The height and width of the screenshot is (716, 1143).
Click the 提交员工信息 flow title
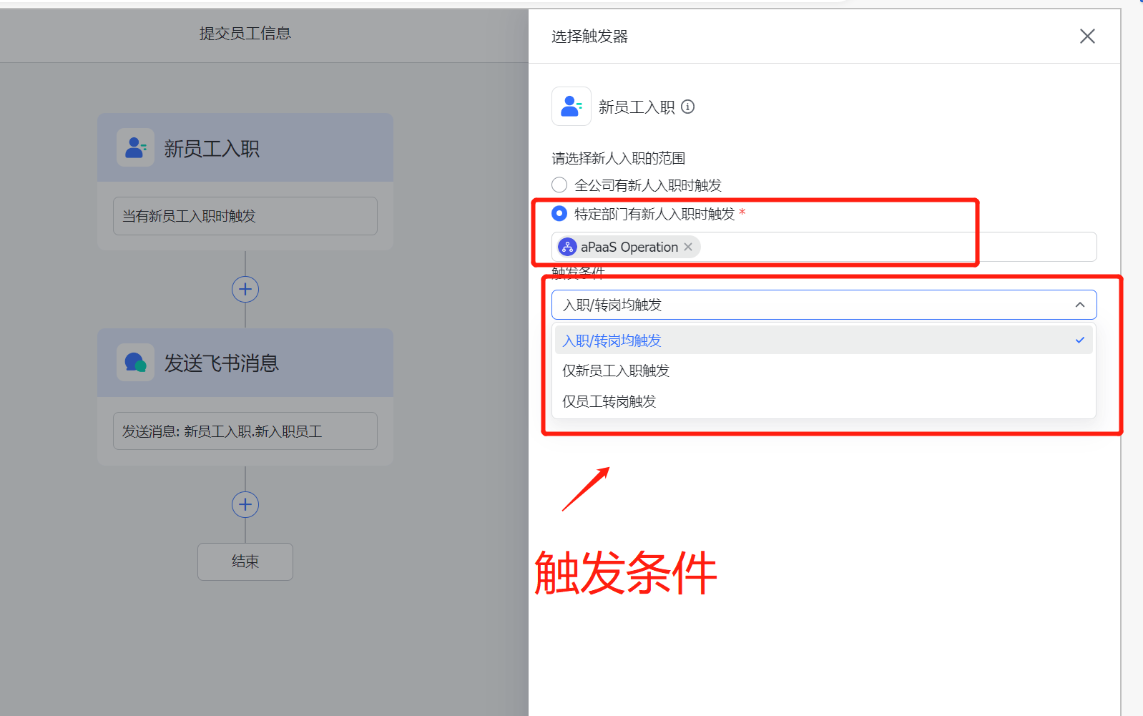pos(245,34)
